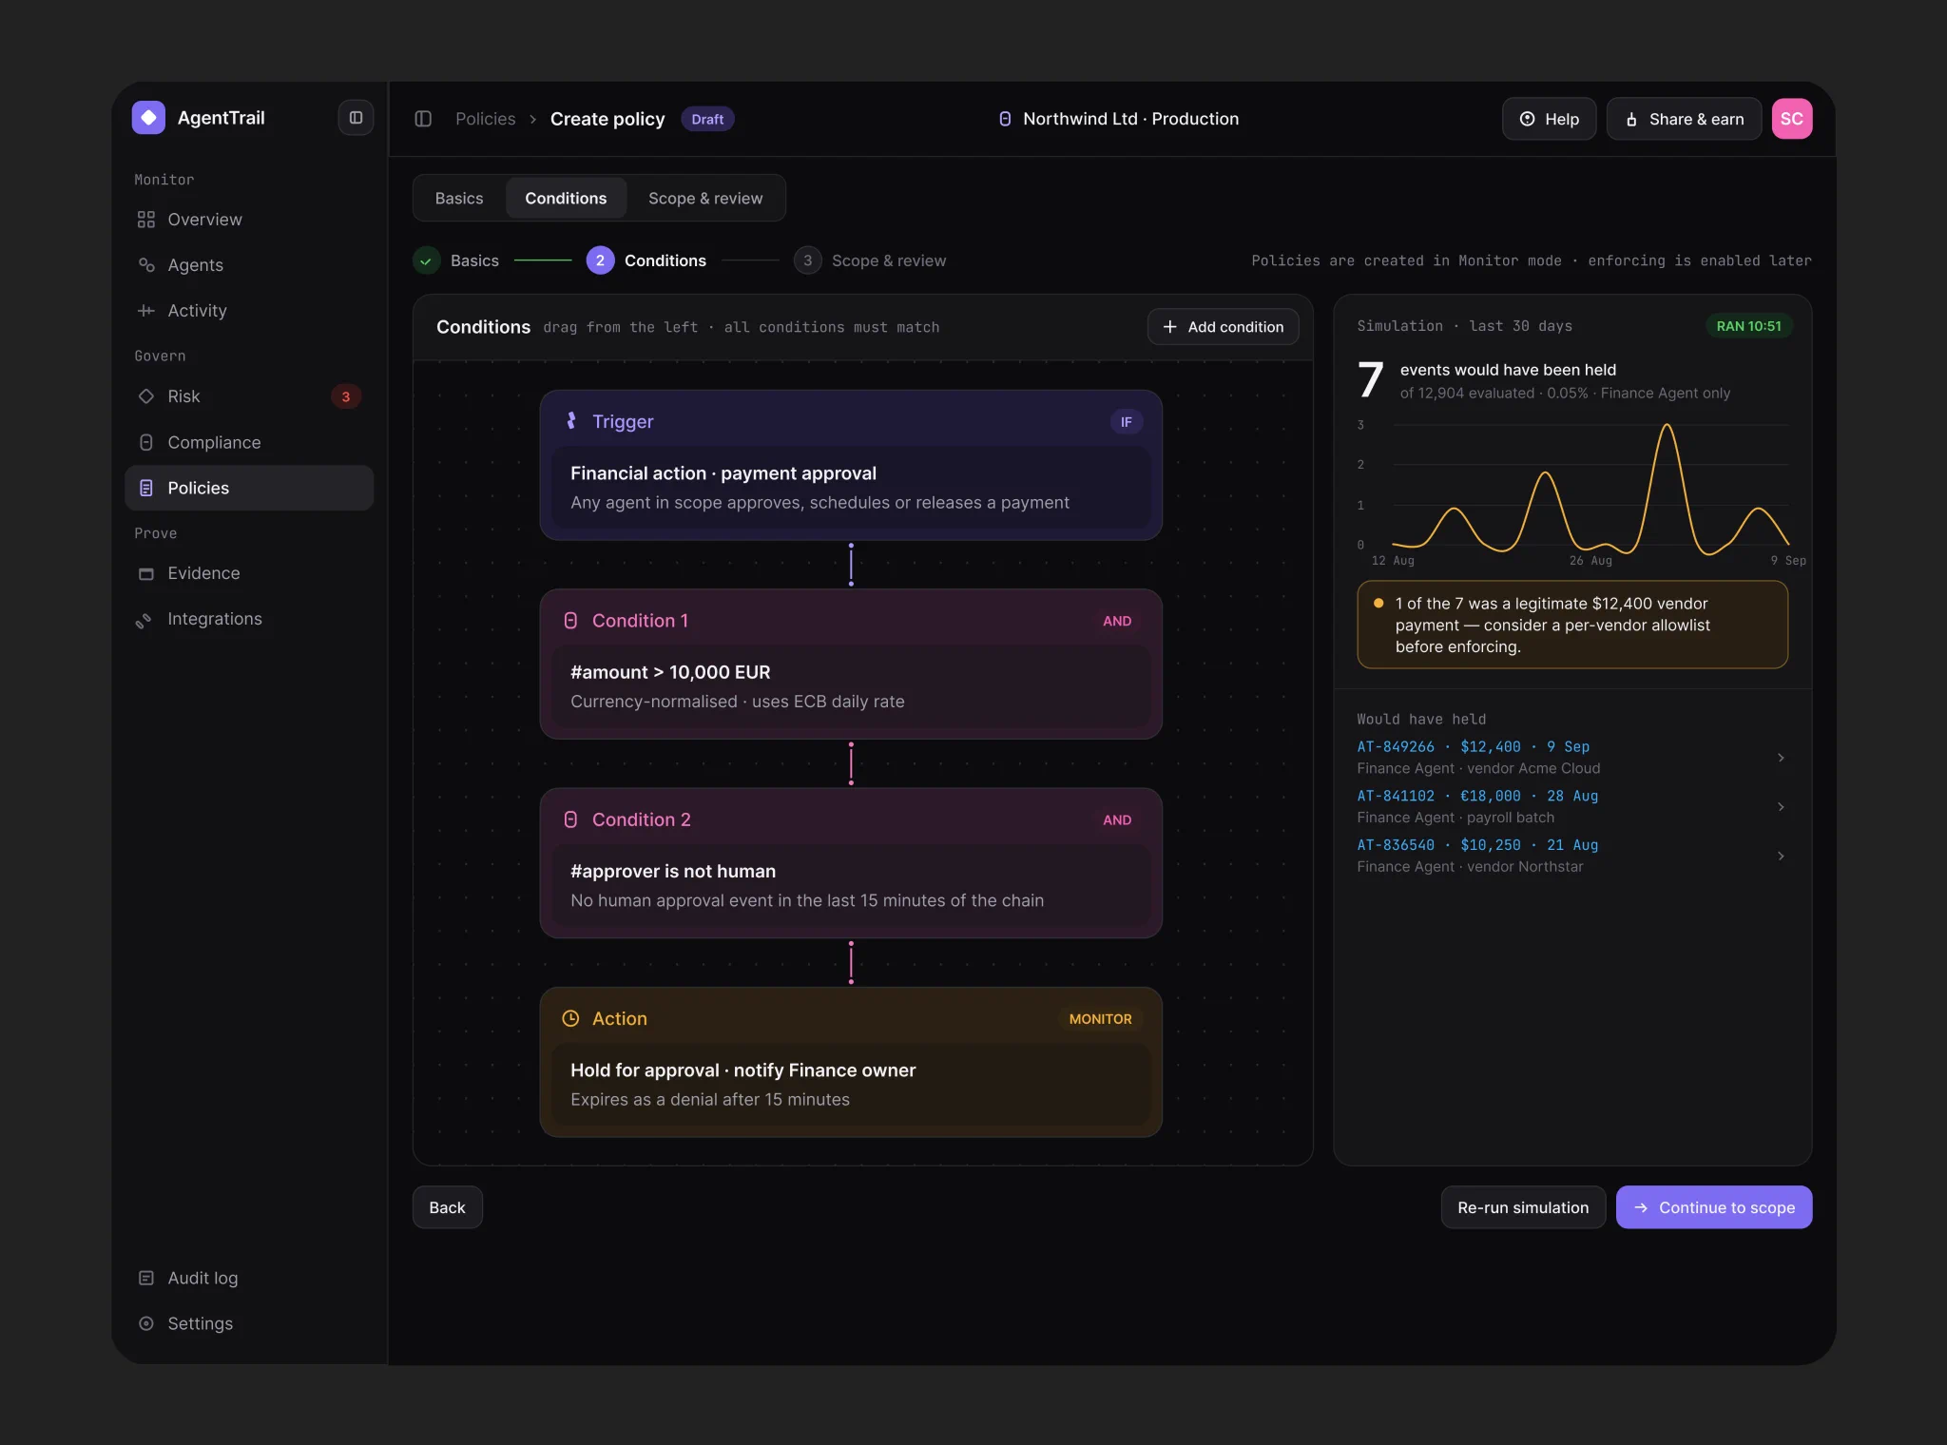The height and width of the screenshot is (1445, 1947).
Task: Select the #amount > 10,000 EUR condition
Action: [x=851, y=686]
